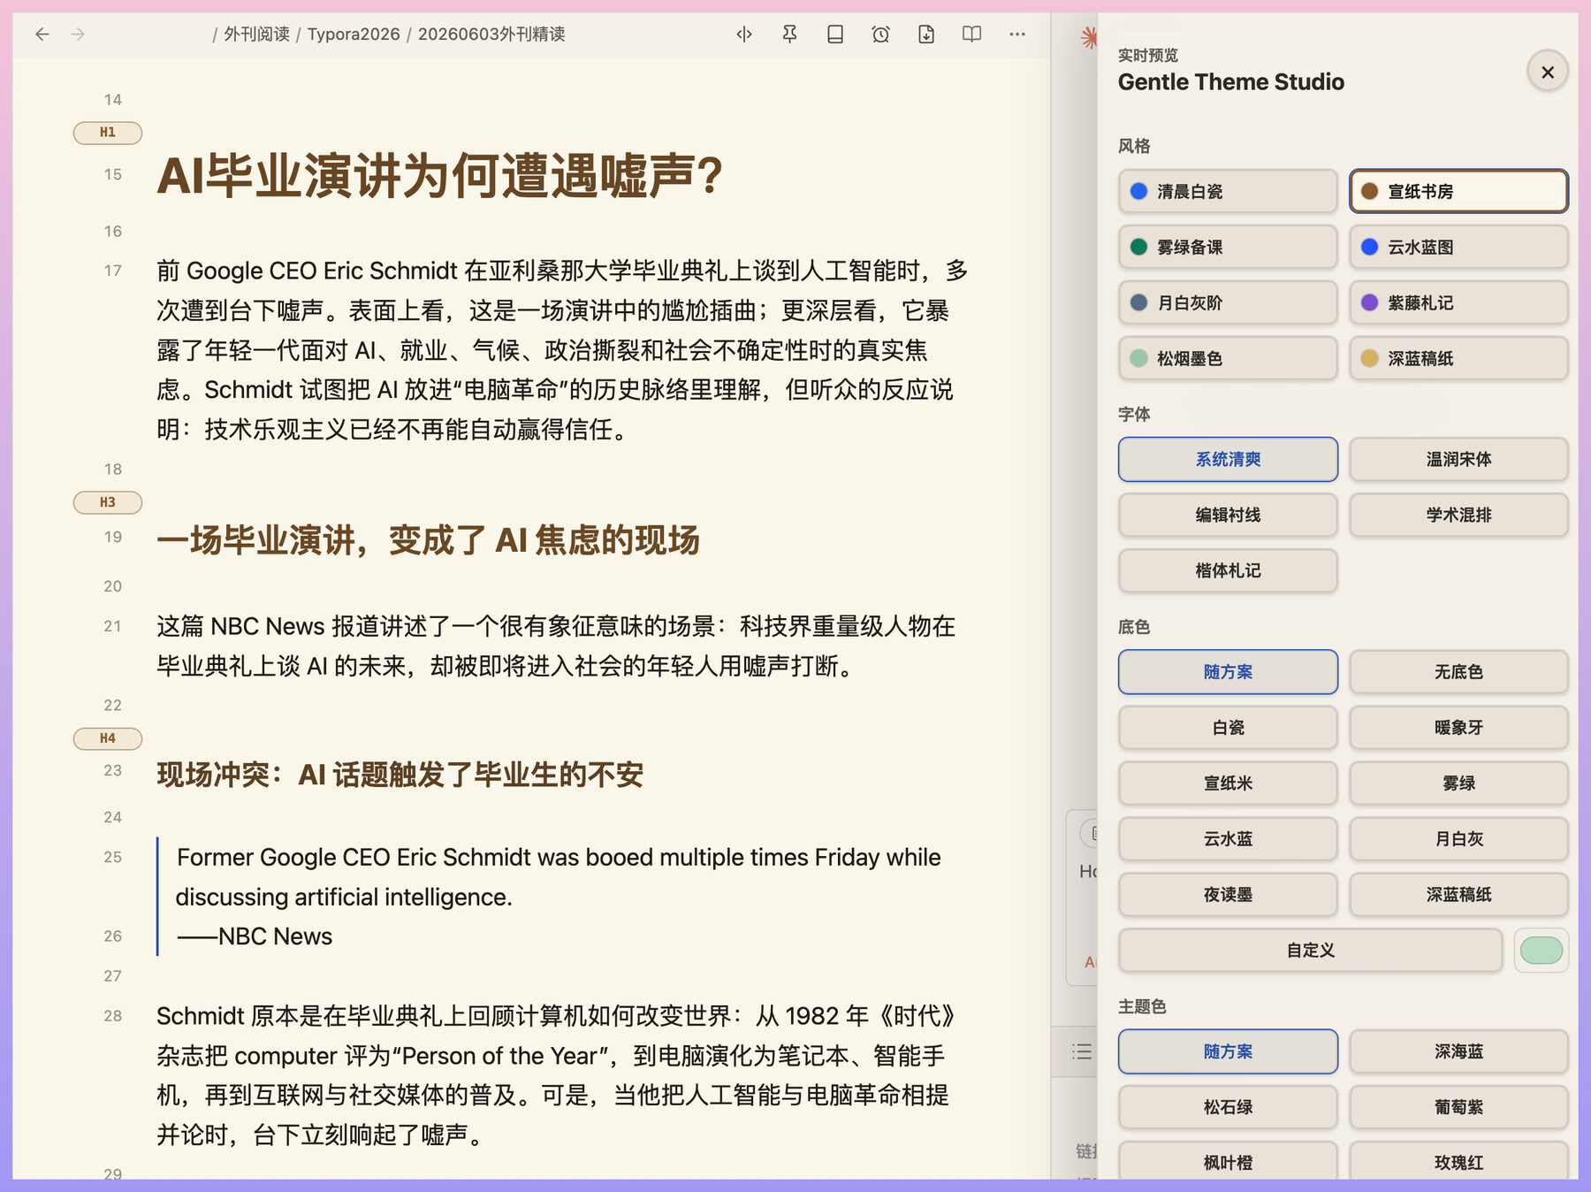Click heading AI毕业演讲为何遭遇嘘声?
The width and height of the screenshot is (1591, 1192).
click(439, 175)
